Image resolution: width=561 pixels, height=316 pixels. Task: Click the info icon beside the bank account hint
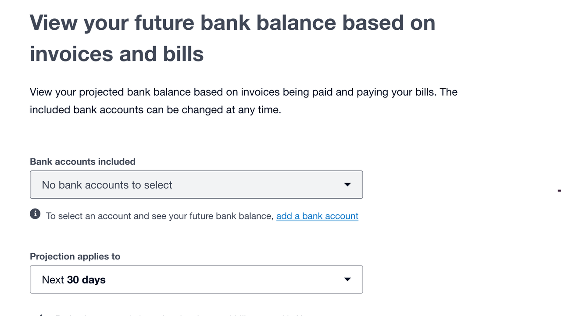[x=35, y=214]
